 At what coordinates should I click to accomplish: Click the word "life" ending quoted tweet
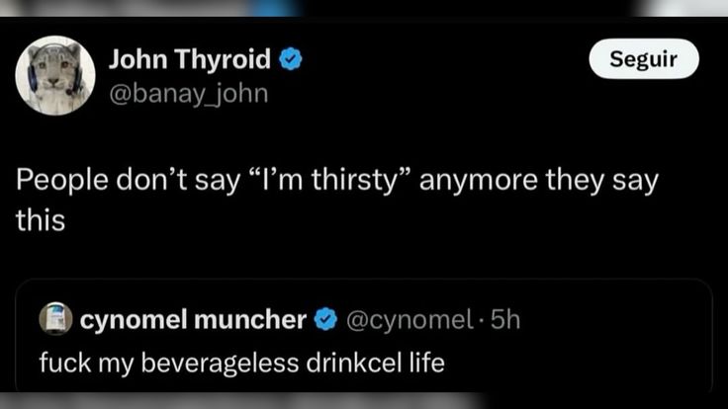click(x=426, y=362)
